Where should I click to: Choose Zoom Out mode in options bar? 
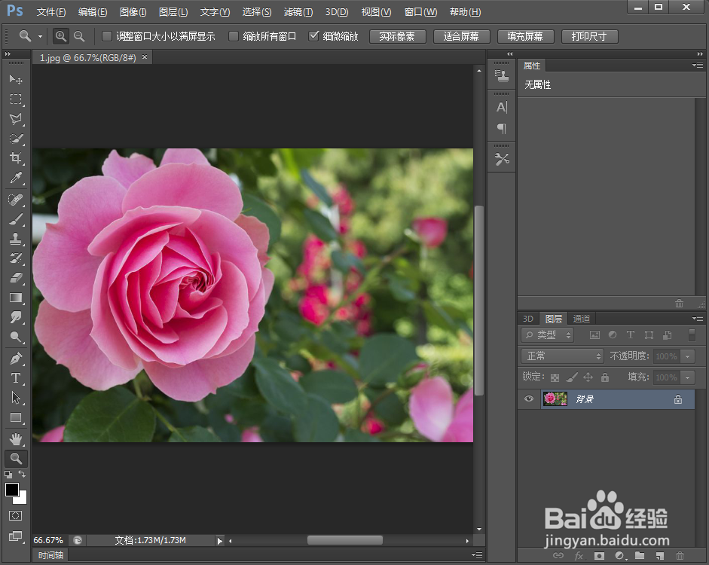coord(79,36)
